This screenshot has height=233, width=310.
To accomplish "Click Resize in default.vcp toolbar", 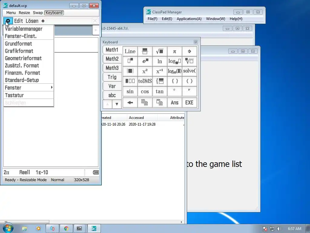I will [x=24, y=13].
